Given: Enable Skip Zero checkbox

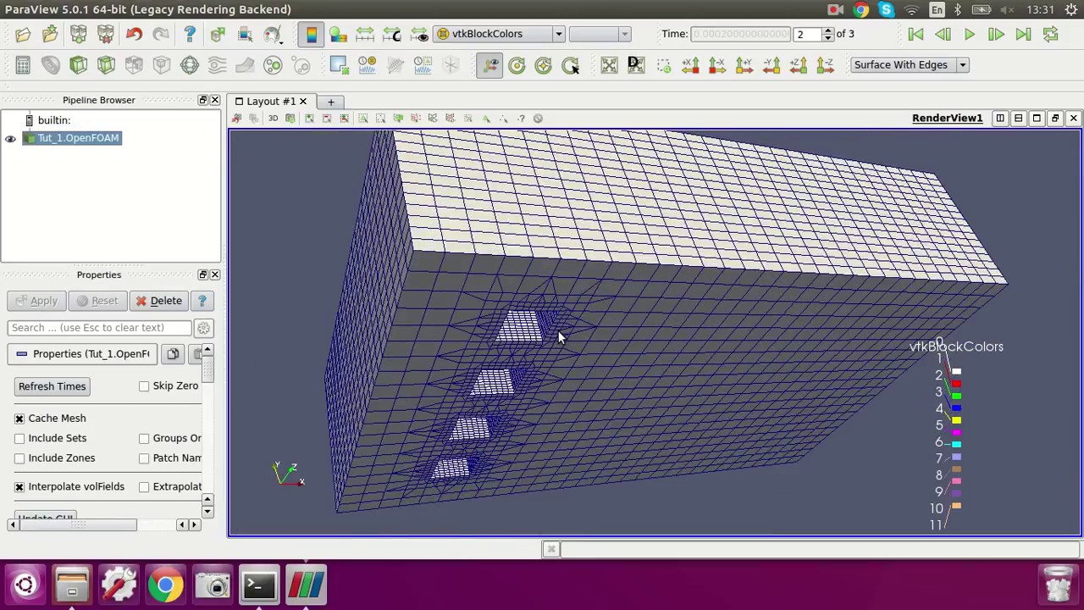Looking at the screenshot, I should tap(144, 386).
